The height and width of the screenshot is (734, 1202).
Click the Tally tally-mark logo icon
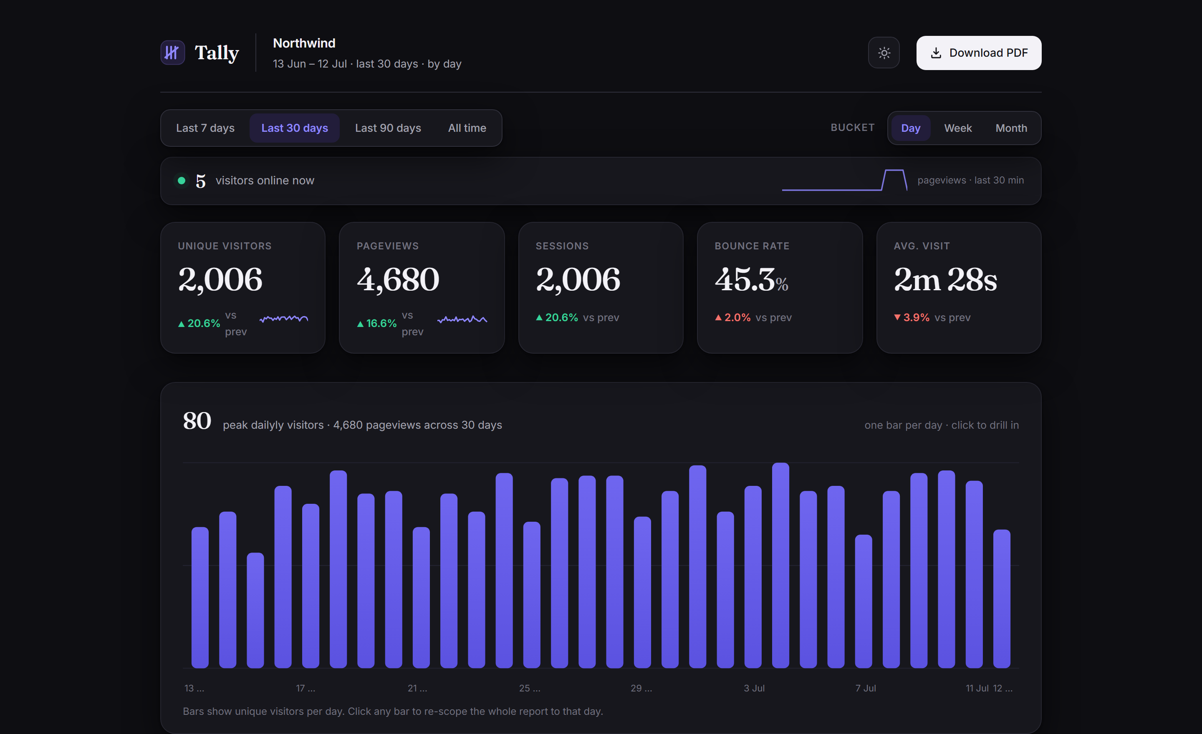point(173,53)
